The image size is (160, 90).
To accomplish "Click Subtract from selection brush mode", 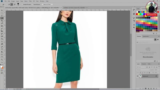I will pos(14,4).
